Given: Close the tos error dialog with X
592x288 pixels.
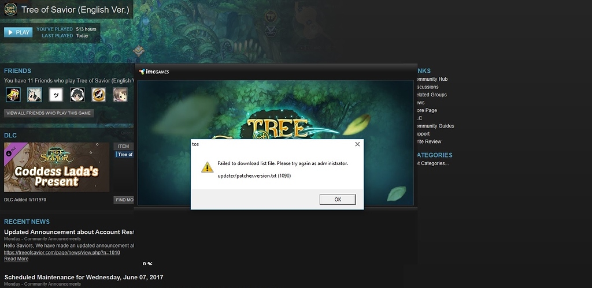Looking at the screenshot, I should [357, 144].
